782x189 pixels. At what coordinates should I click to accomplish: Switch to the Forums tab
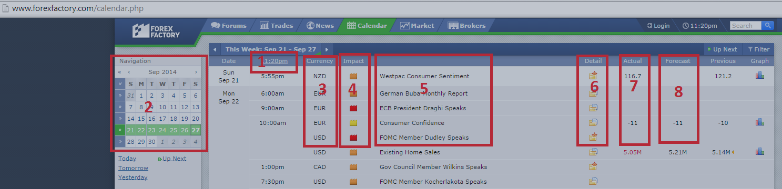click(x=229, y=25)
